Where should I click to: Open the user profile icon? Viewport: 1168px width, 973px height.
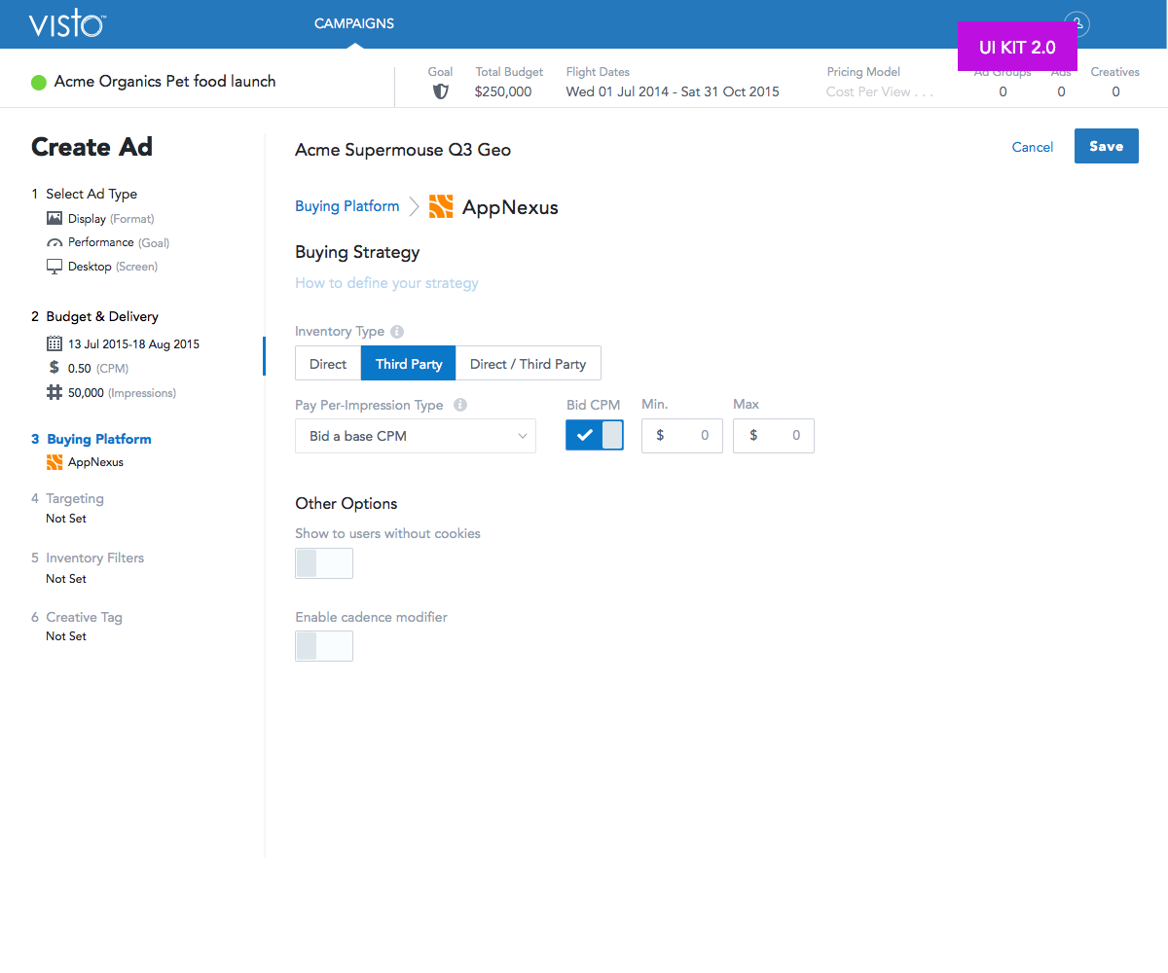click(x=1076, y=23)
